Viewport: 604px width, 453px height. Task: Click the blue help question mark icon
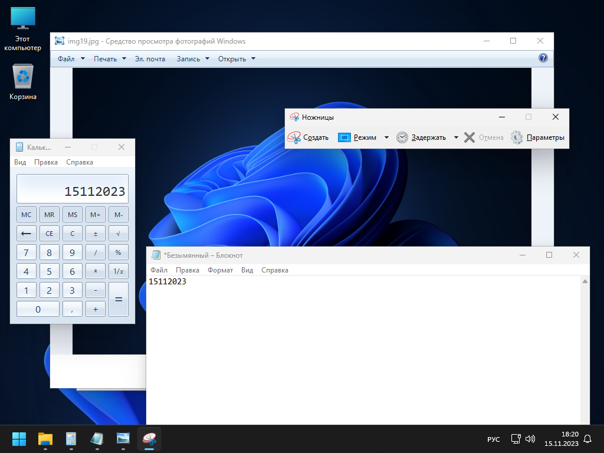(543, 58)
